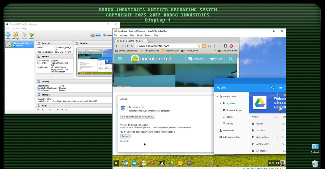Click the bookmark star in address bar

199,46
